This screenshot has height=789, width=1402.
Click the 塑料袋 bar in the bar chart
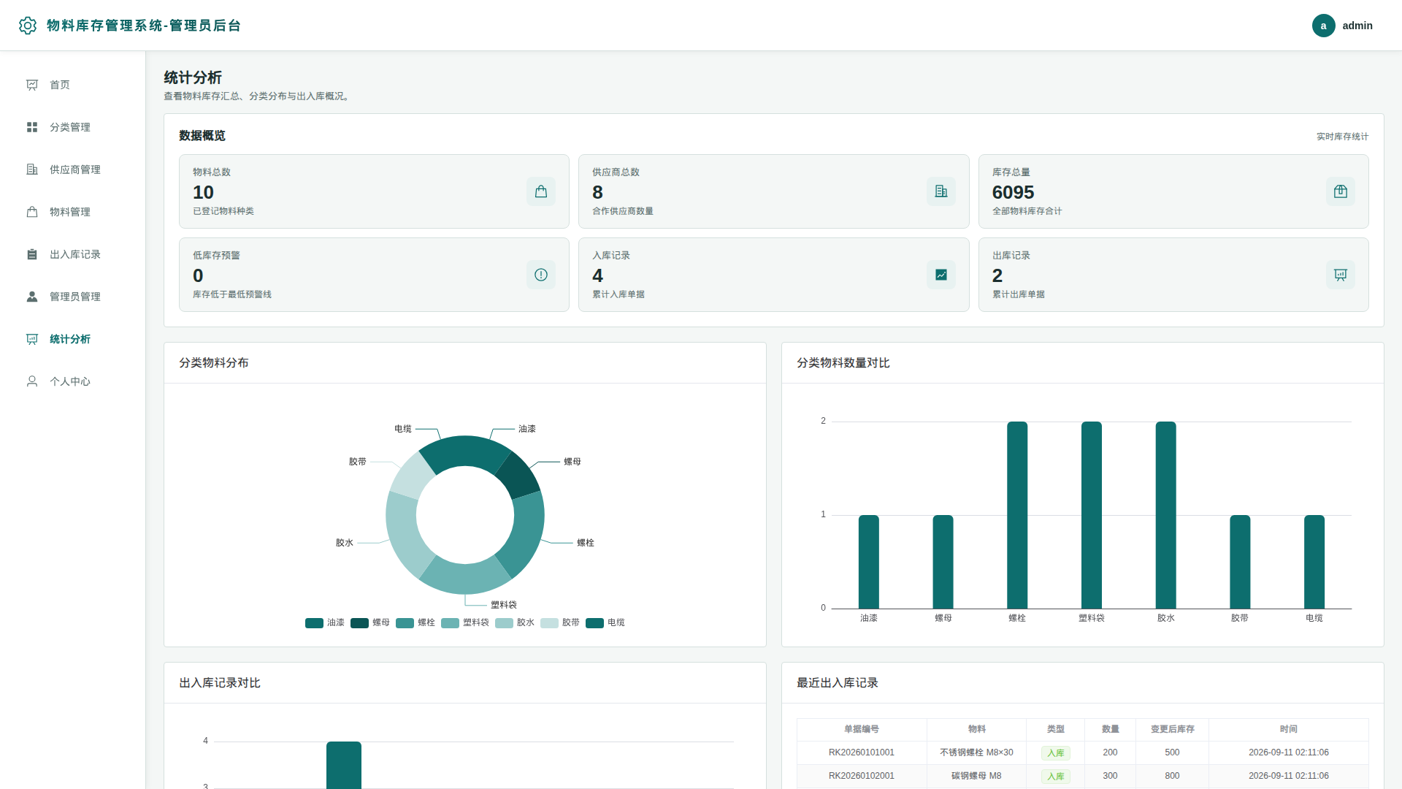(x=1092, y=515)
